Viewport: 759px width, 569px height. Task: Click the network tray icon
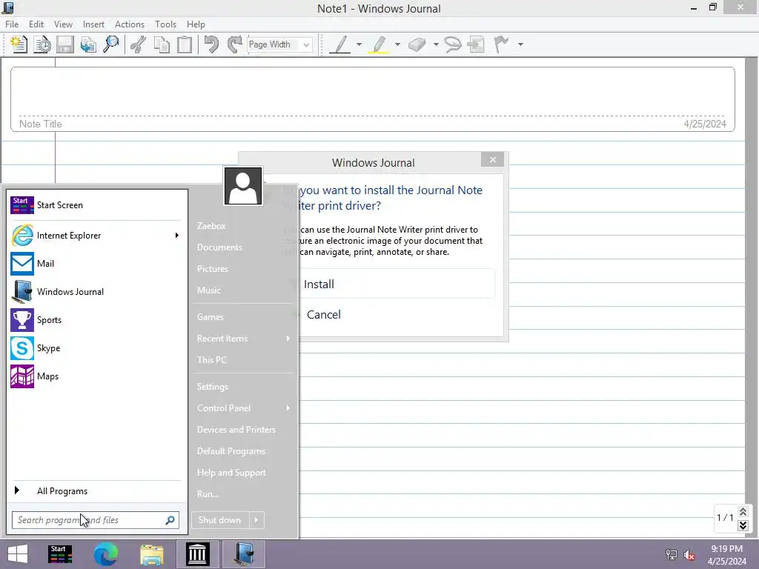tap(672, 554)
